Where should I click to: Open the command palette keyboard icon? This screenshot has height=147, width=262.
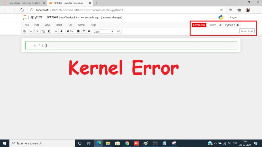point(119,31)
